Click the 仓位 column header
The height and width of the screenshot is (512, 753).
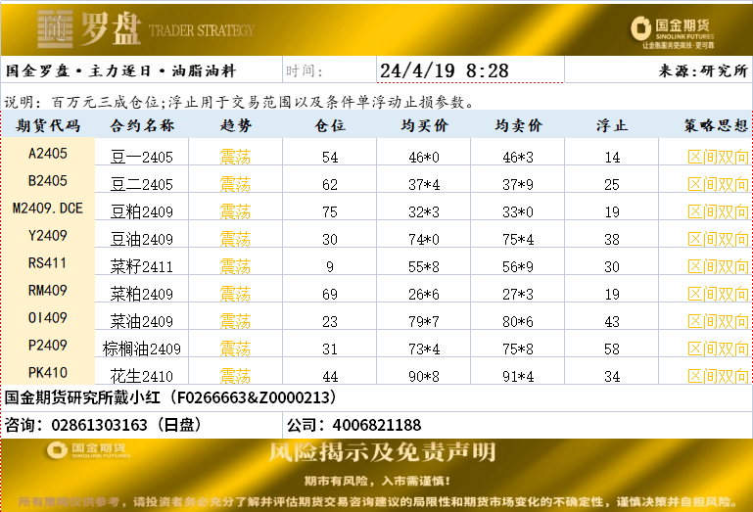pos(329,125)
